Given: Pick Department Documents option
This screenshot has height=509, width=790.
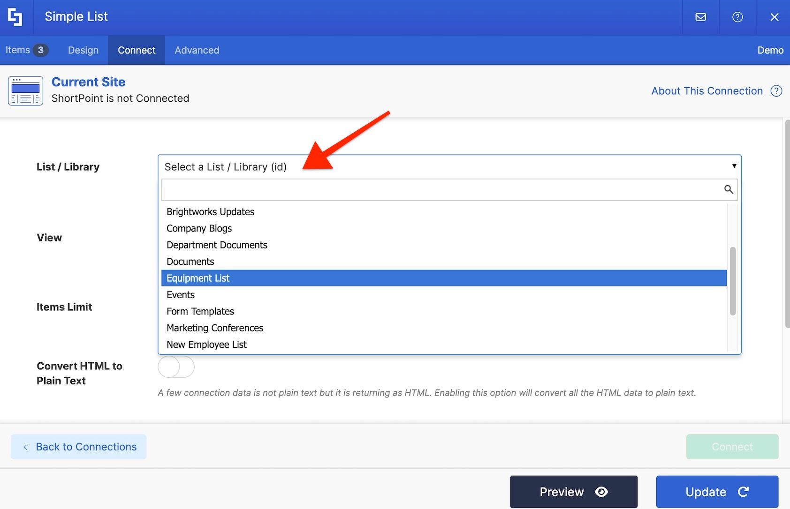Looking at the screenshot, I should pos(444,245).
